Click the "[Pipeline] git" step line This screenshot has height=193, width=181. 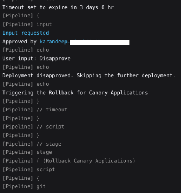(x=24, y=186)
